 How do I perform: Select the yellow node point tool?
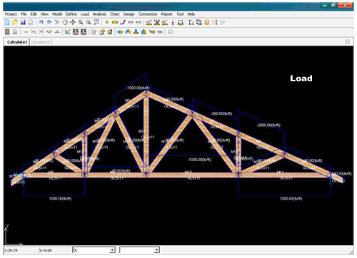pyautogui.click(x=107, y=22)
